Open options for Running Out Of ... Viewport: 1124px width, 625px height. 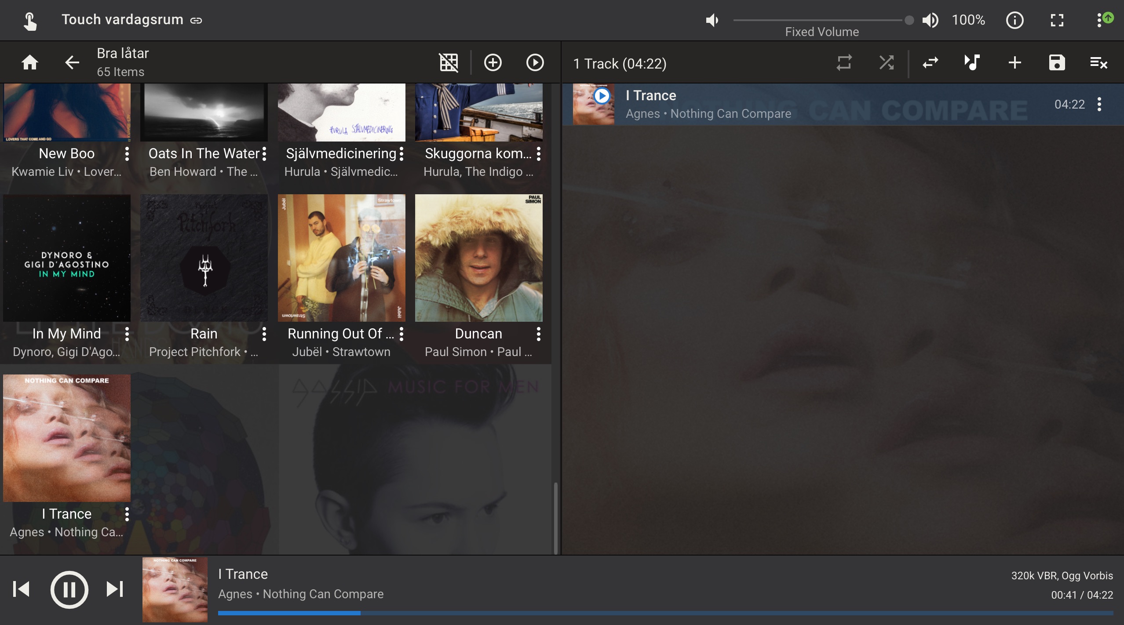[401, 334]
